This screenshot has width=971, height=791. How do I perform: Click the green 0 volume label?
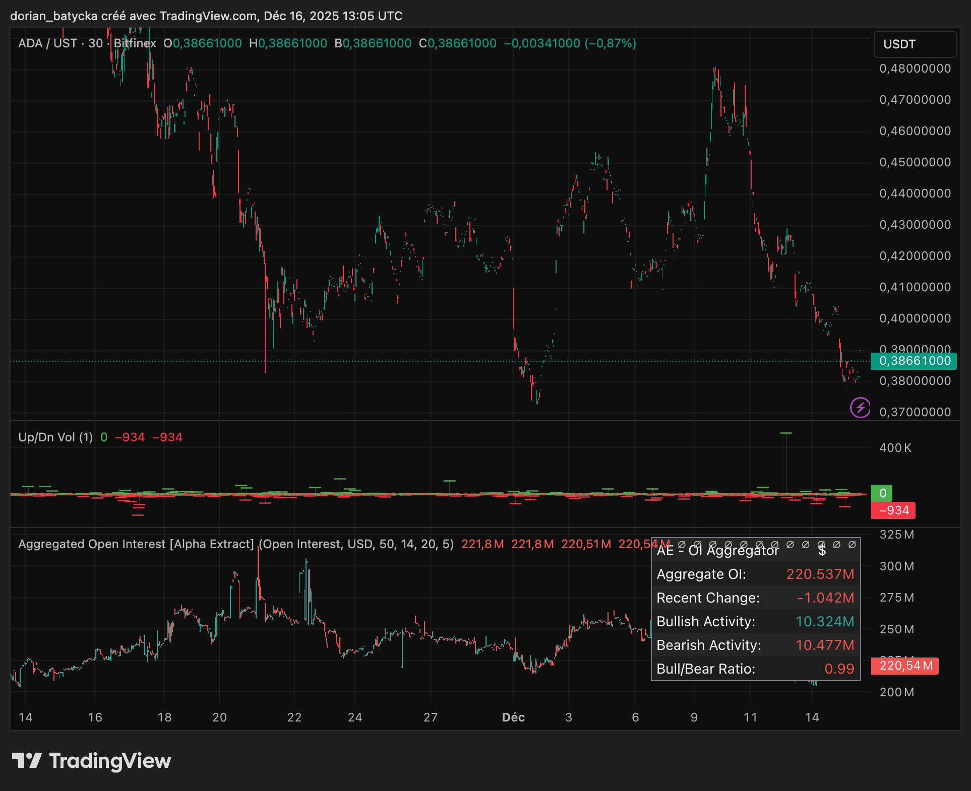882,493
